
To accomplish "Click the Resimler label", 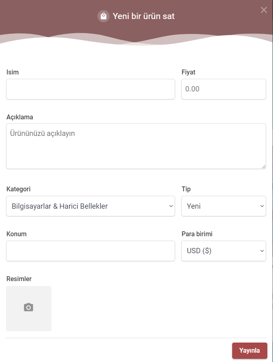I will pos(19,279).
